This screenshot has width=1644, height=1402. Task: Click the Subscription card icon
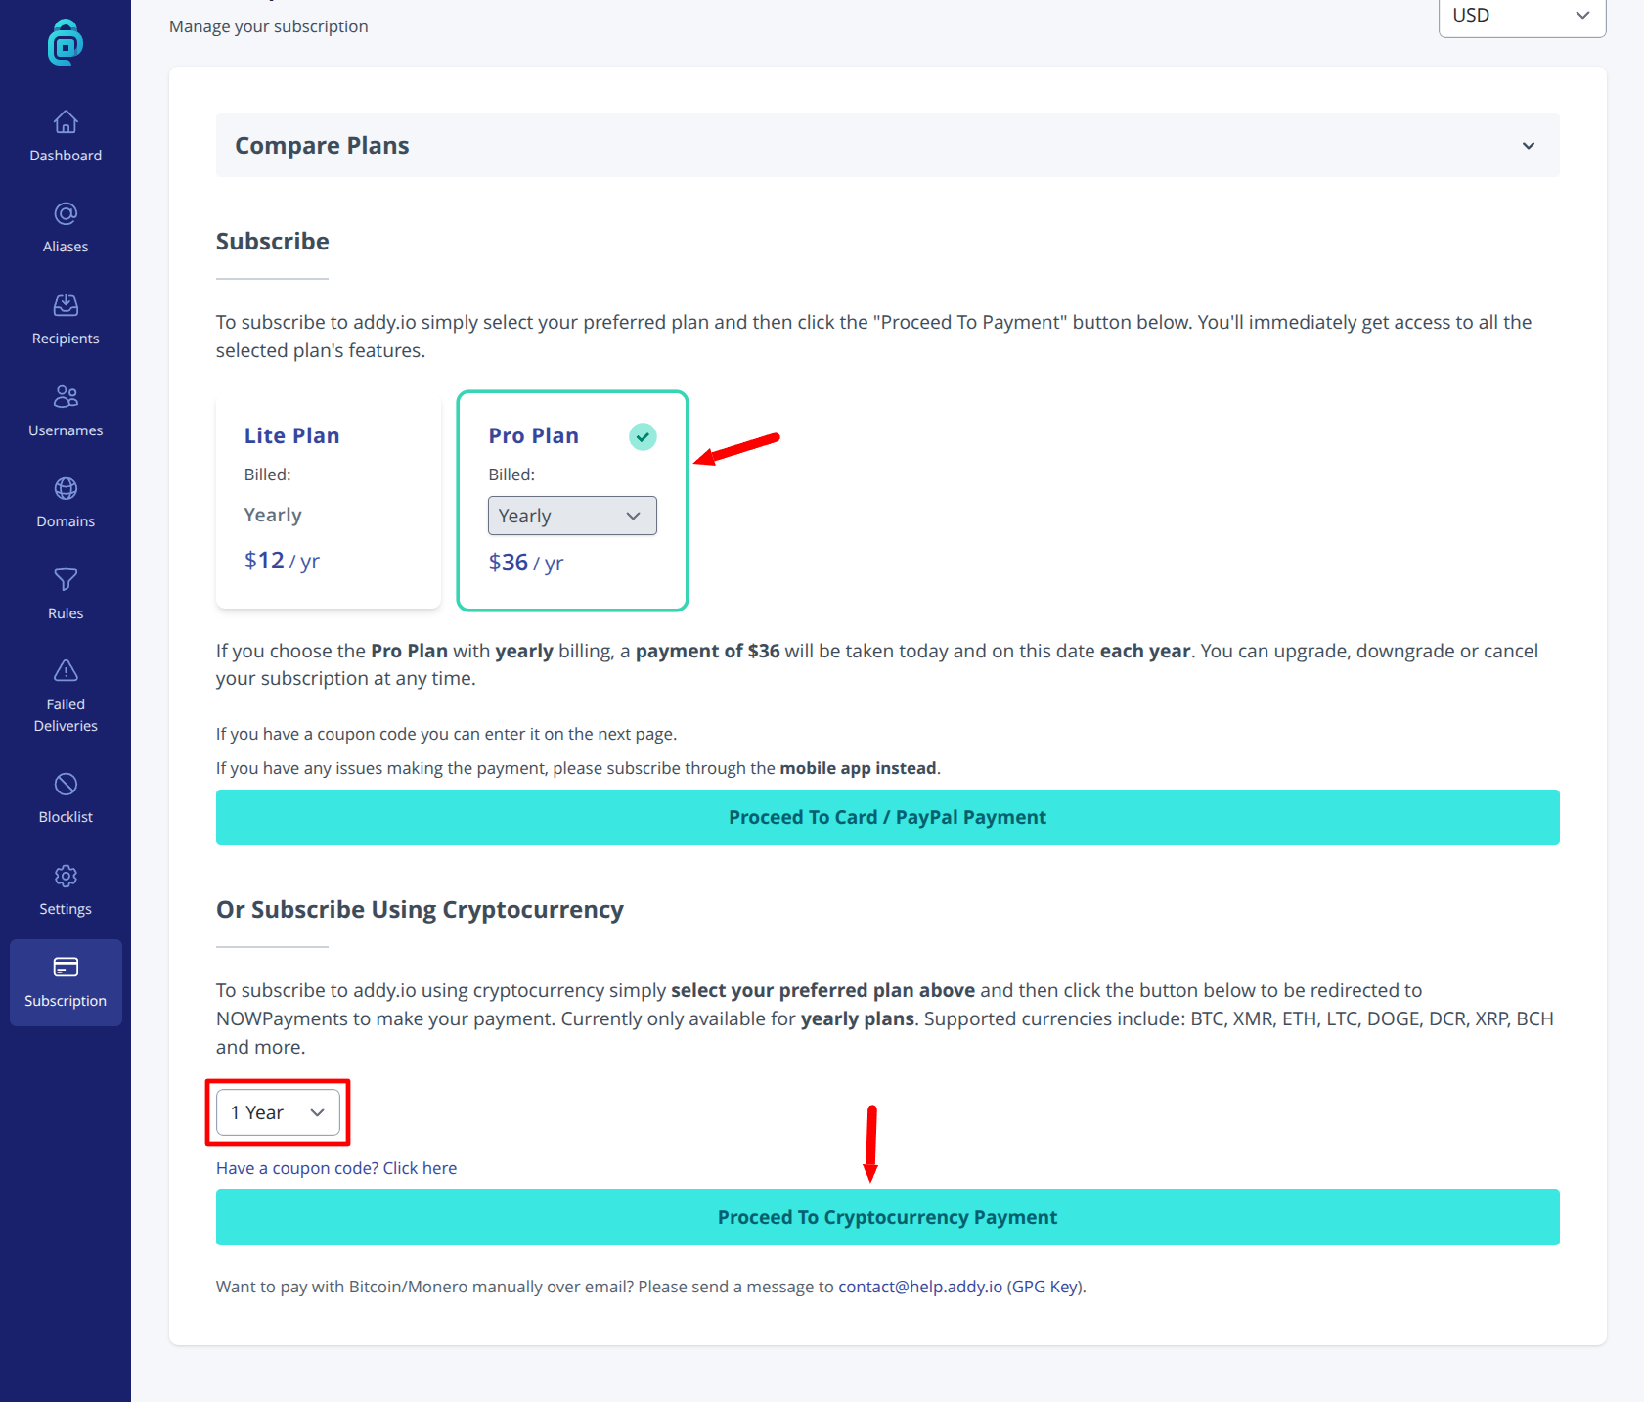click(x=66, y=967)
